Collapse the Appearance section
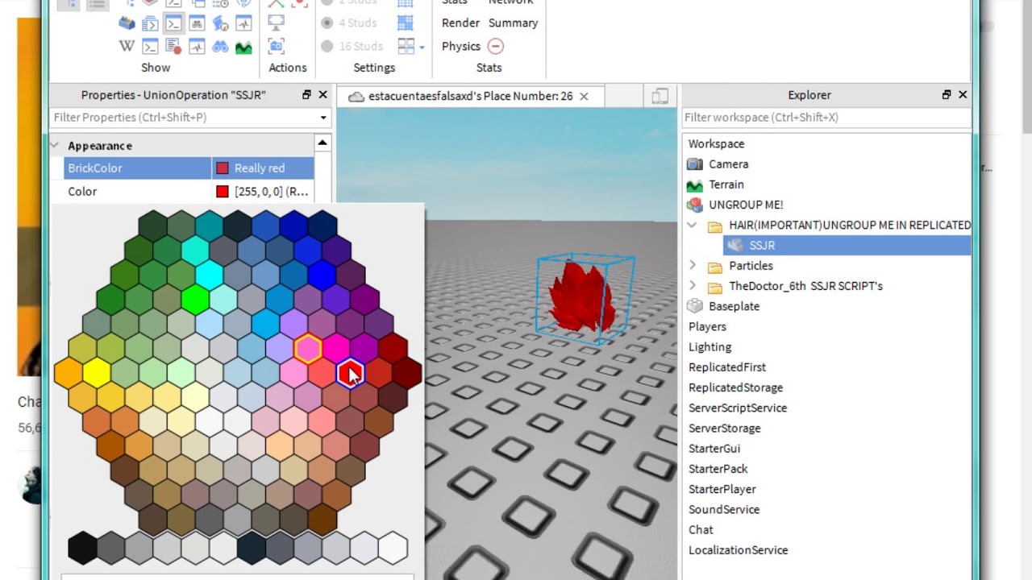Screen dimensions: 1032x580 (x=55, y=146)
